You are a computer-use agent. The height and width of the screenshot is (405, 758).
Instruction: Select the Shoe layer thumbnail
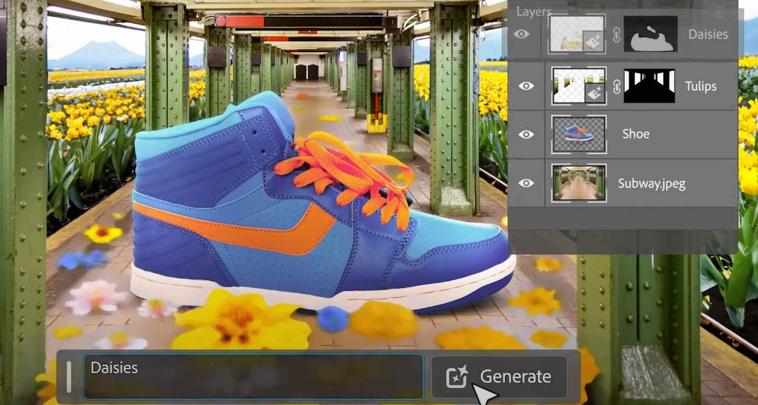(579, 135)
